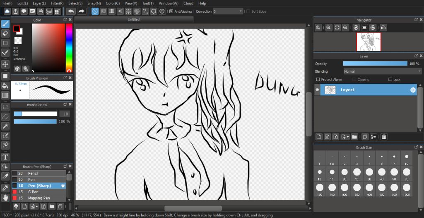The width and height of the screenshot is (424, 218).
Task: Adjust the layer Opacity slider
Action: pyautogui.click(x=375, y=64)
